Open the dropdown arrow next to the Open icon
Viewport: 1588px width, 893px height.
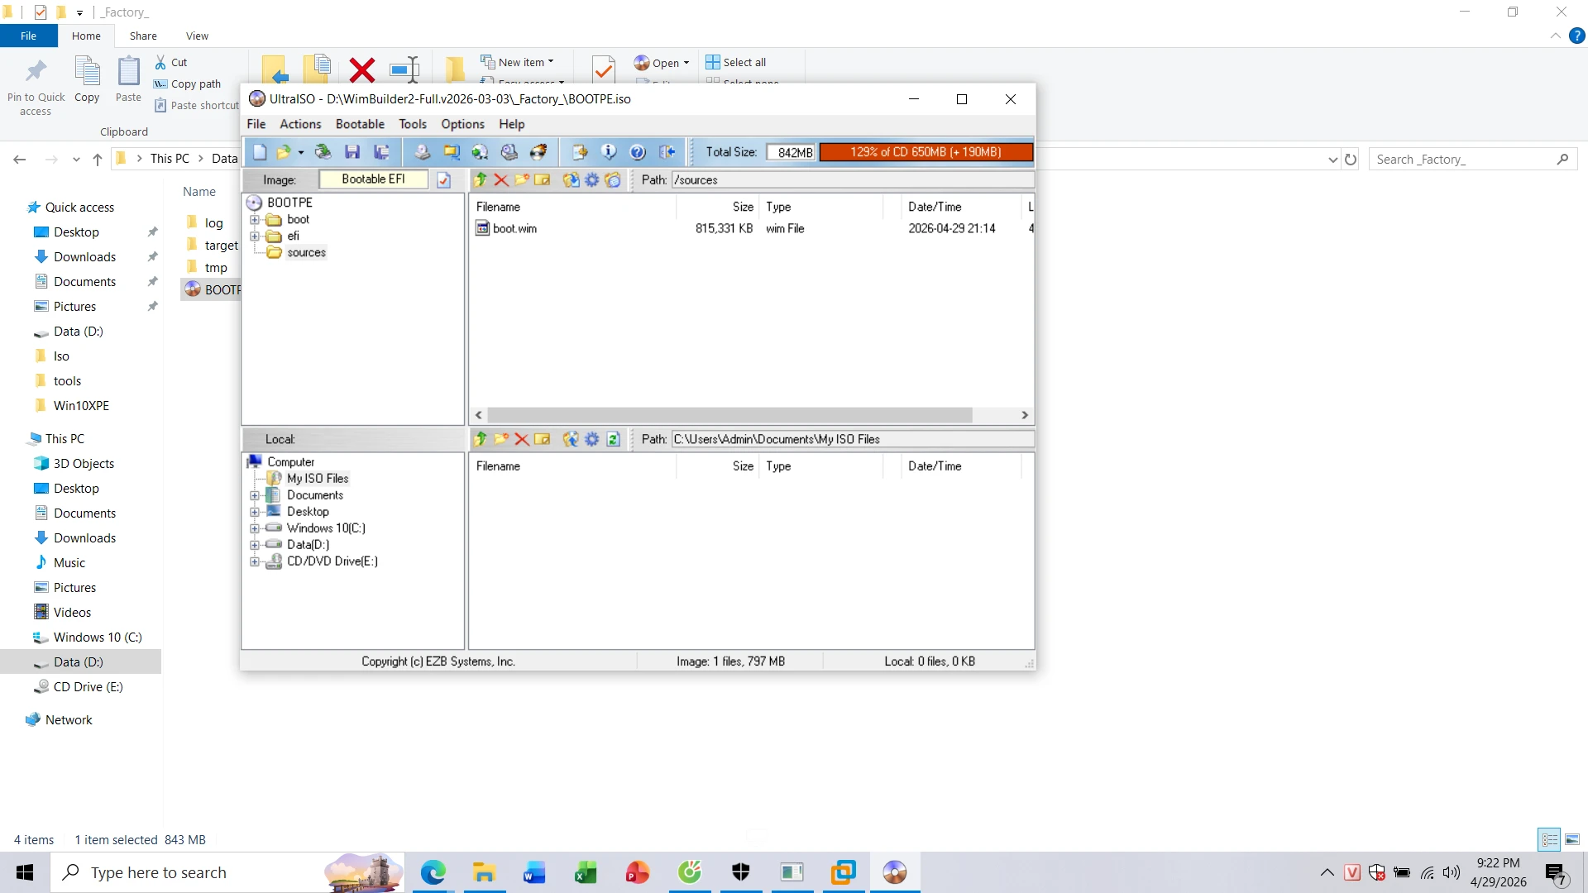(x=688, y=62)
